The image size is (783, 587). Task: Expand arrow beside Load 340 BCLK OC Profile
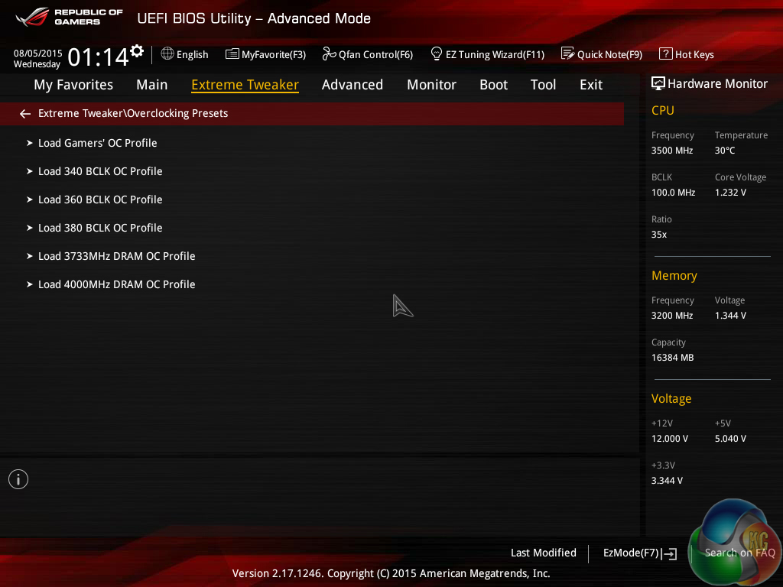tap(30, 171)
